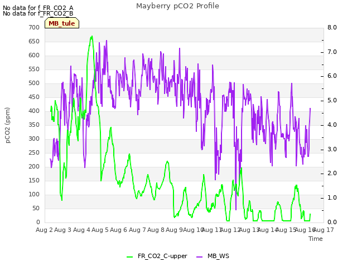The height and width of the screenshot is (267, 357).
Task: Click the MB_tule annotation label
Action: coord(62,23)
